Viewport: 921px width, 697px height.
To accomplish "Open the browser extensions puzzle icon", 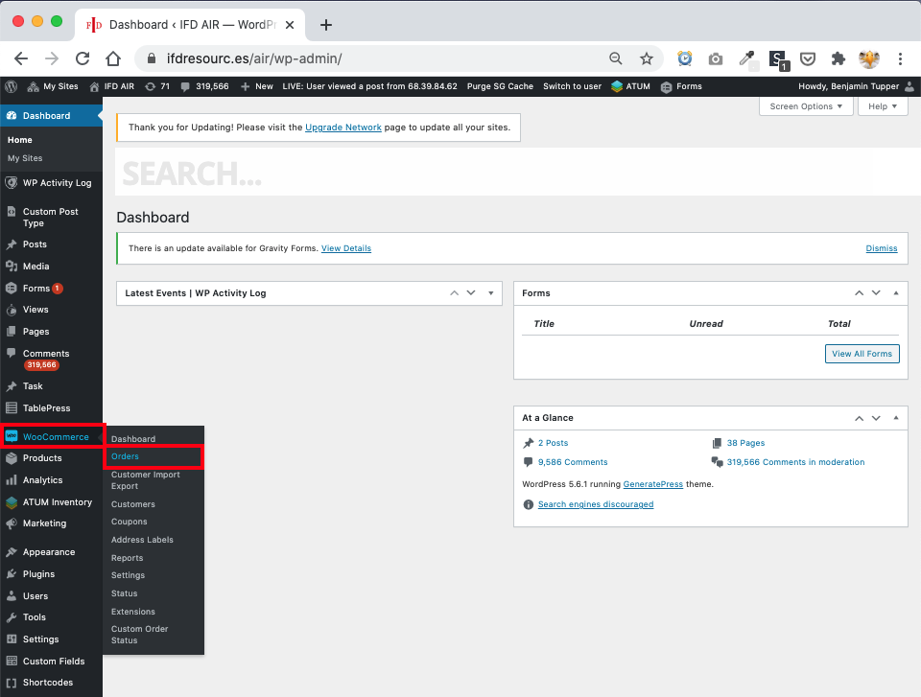I will 838,58.
